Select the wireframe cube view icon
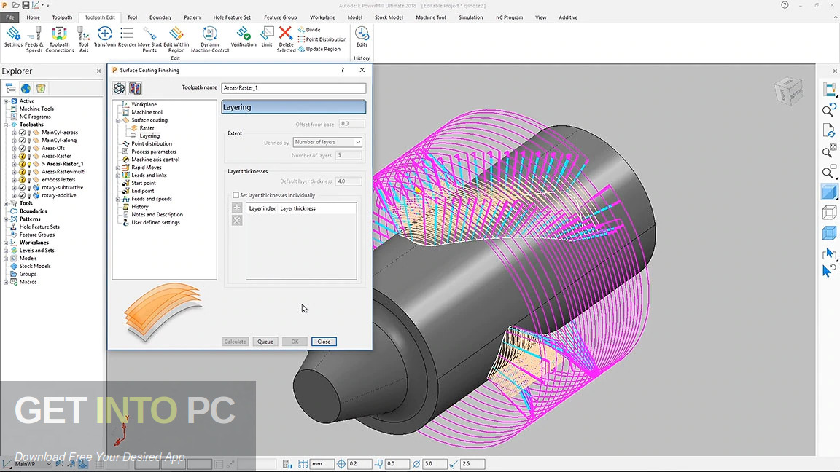This screenshot has height=472, width=840. click(829, 213)
